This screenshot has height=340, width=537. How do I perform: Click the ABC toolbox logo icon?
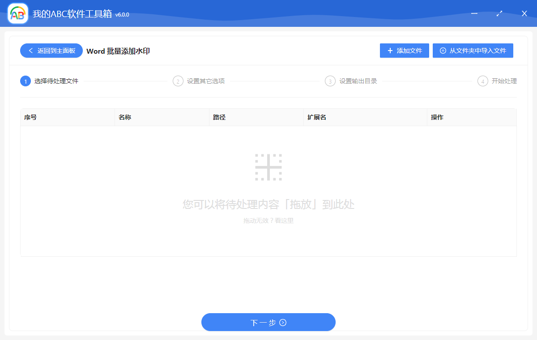pos(17,13)
